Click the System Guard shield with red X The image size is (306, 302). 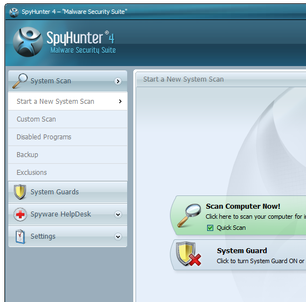click(188, 254)
